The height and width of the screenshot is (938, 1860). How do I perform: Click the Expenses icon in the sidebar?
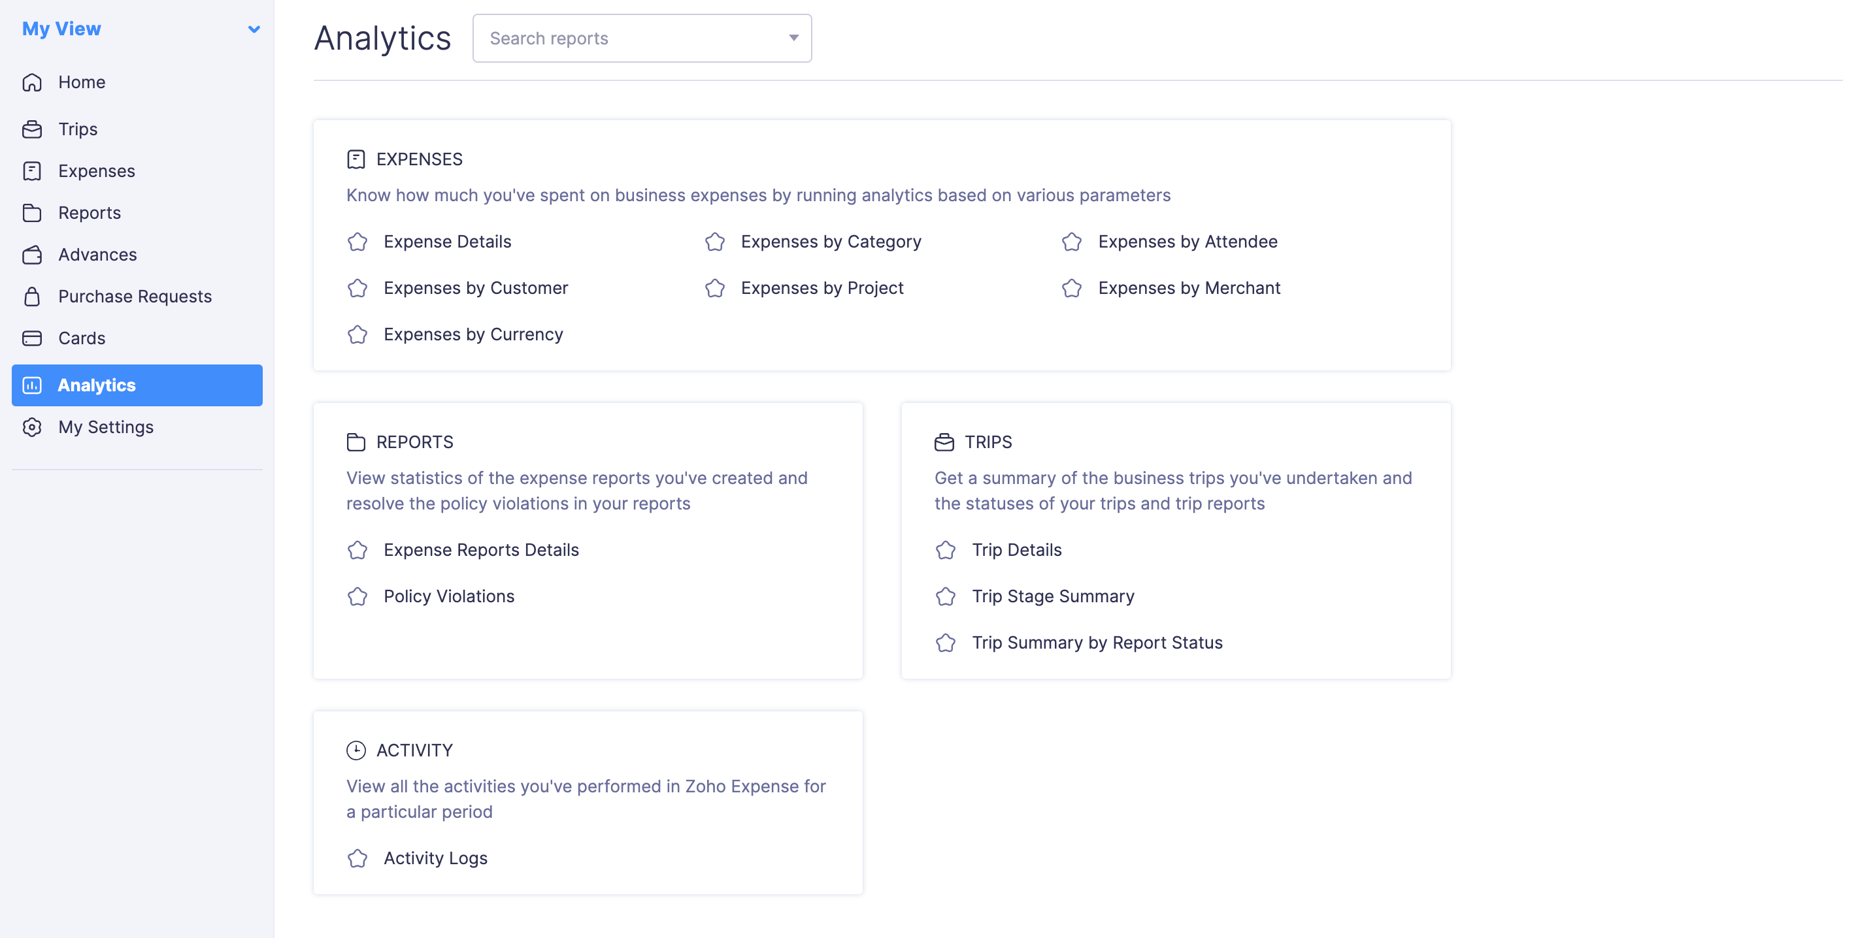[33, 171]
